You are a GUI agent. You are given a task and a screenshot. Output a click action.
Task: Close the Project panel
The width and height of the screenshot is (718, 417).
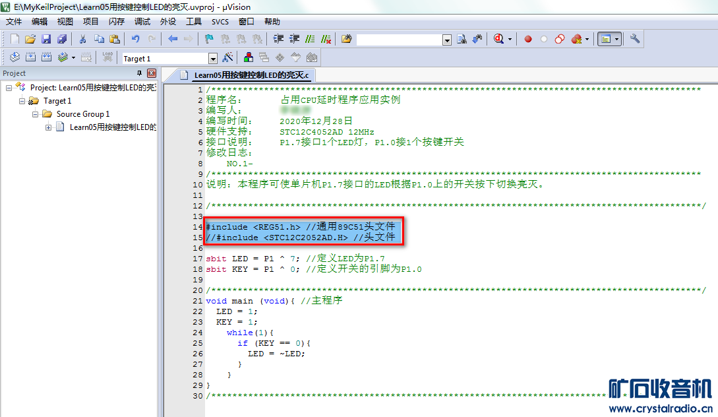(x=152, y=73)
